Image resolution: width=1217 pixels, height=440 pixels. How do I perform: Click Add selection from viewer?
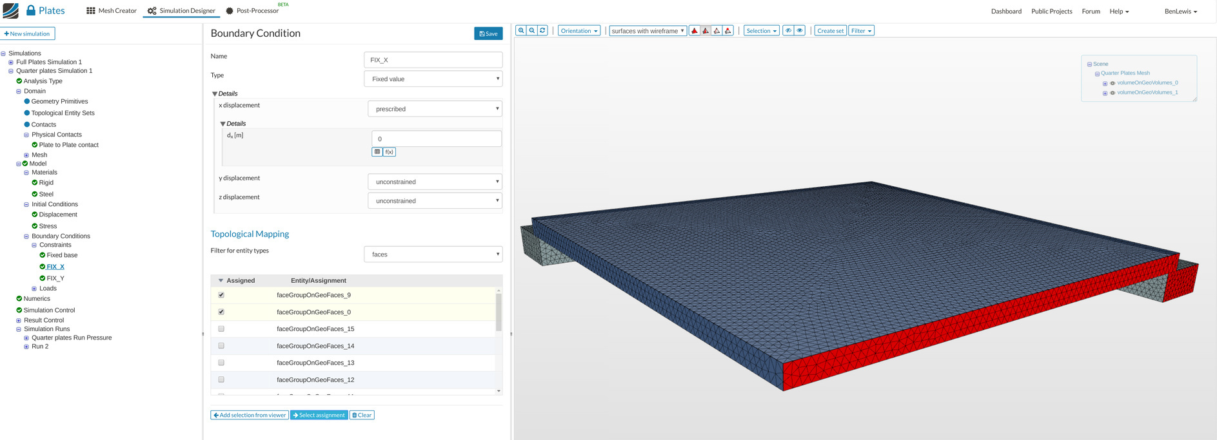[250, 415]
